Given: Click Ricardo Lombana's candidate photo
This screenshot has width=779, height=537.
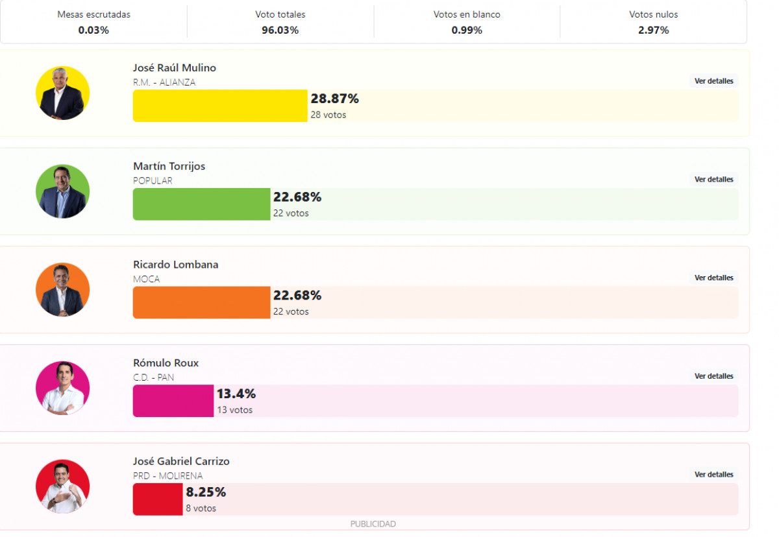Looking at the screenshot, I should point(62,290).
